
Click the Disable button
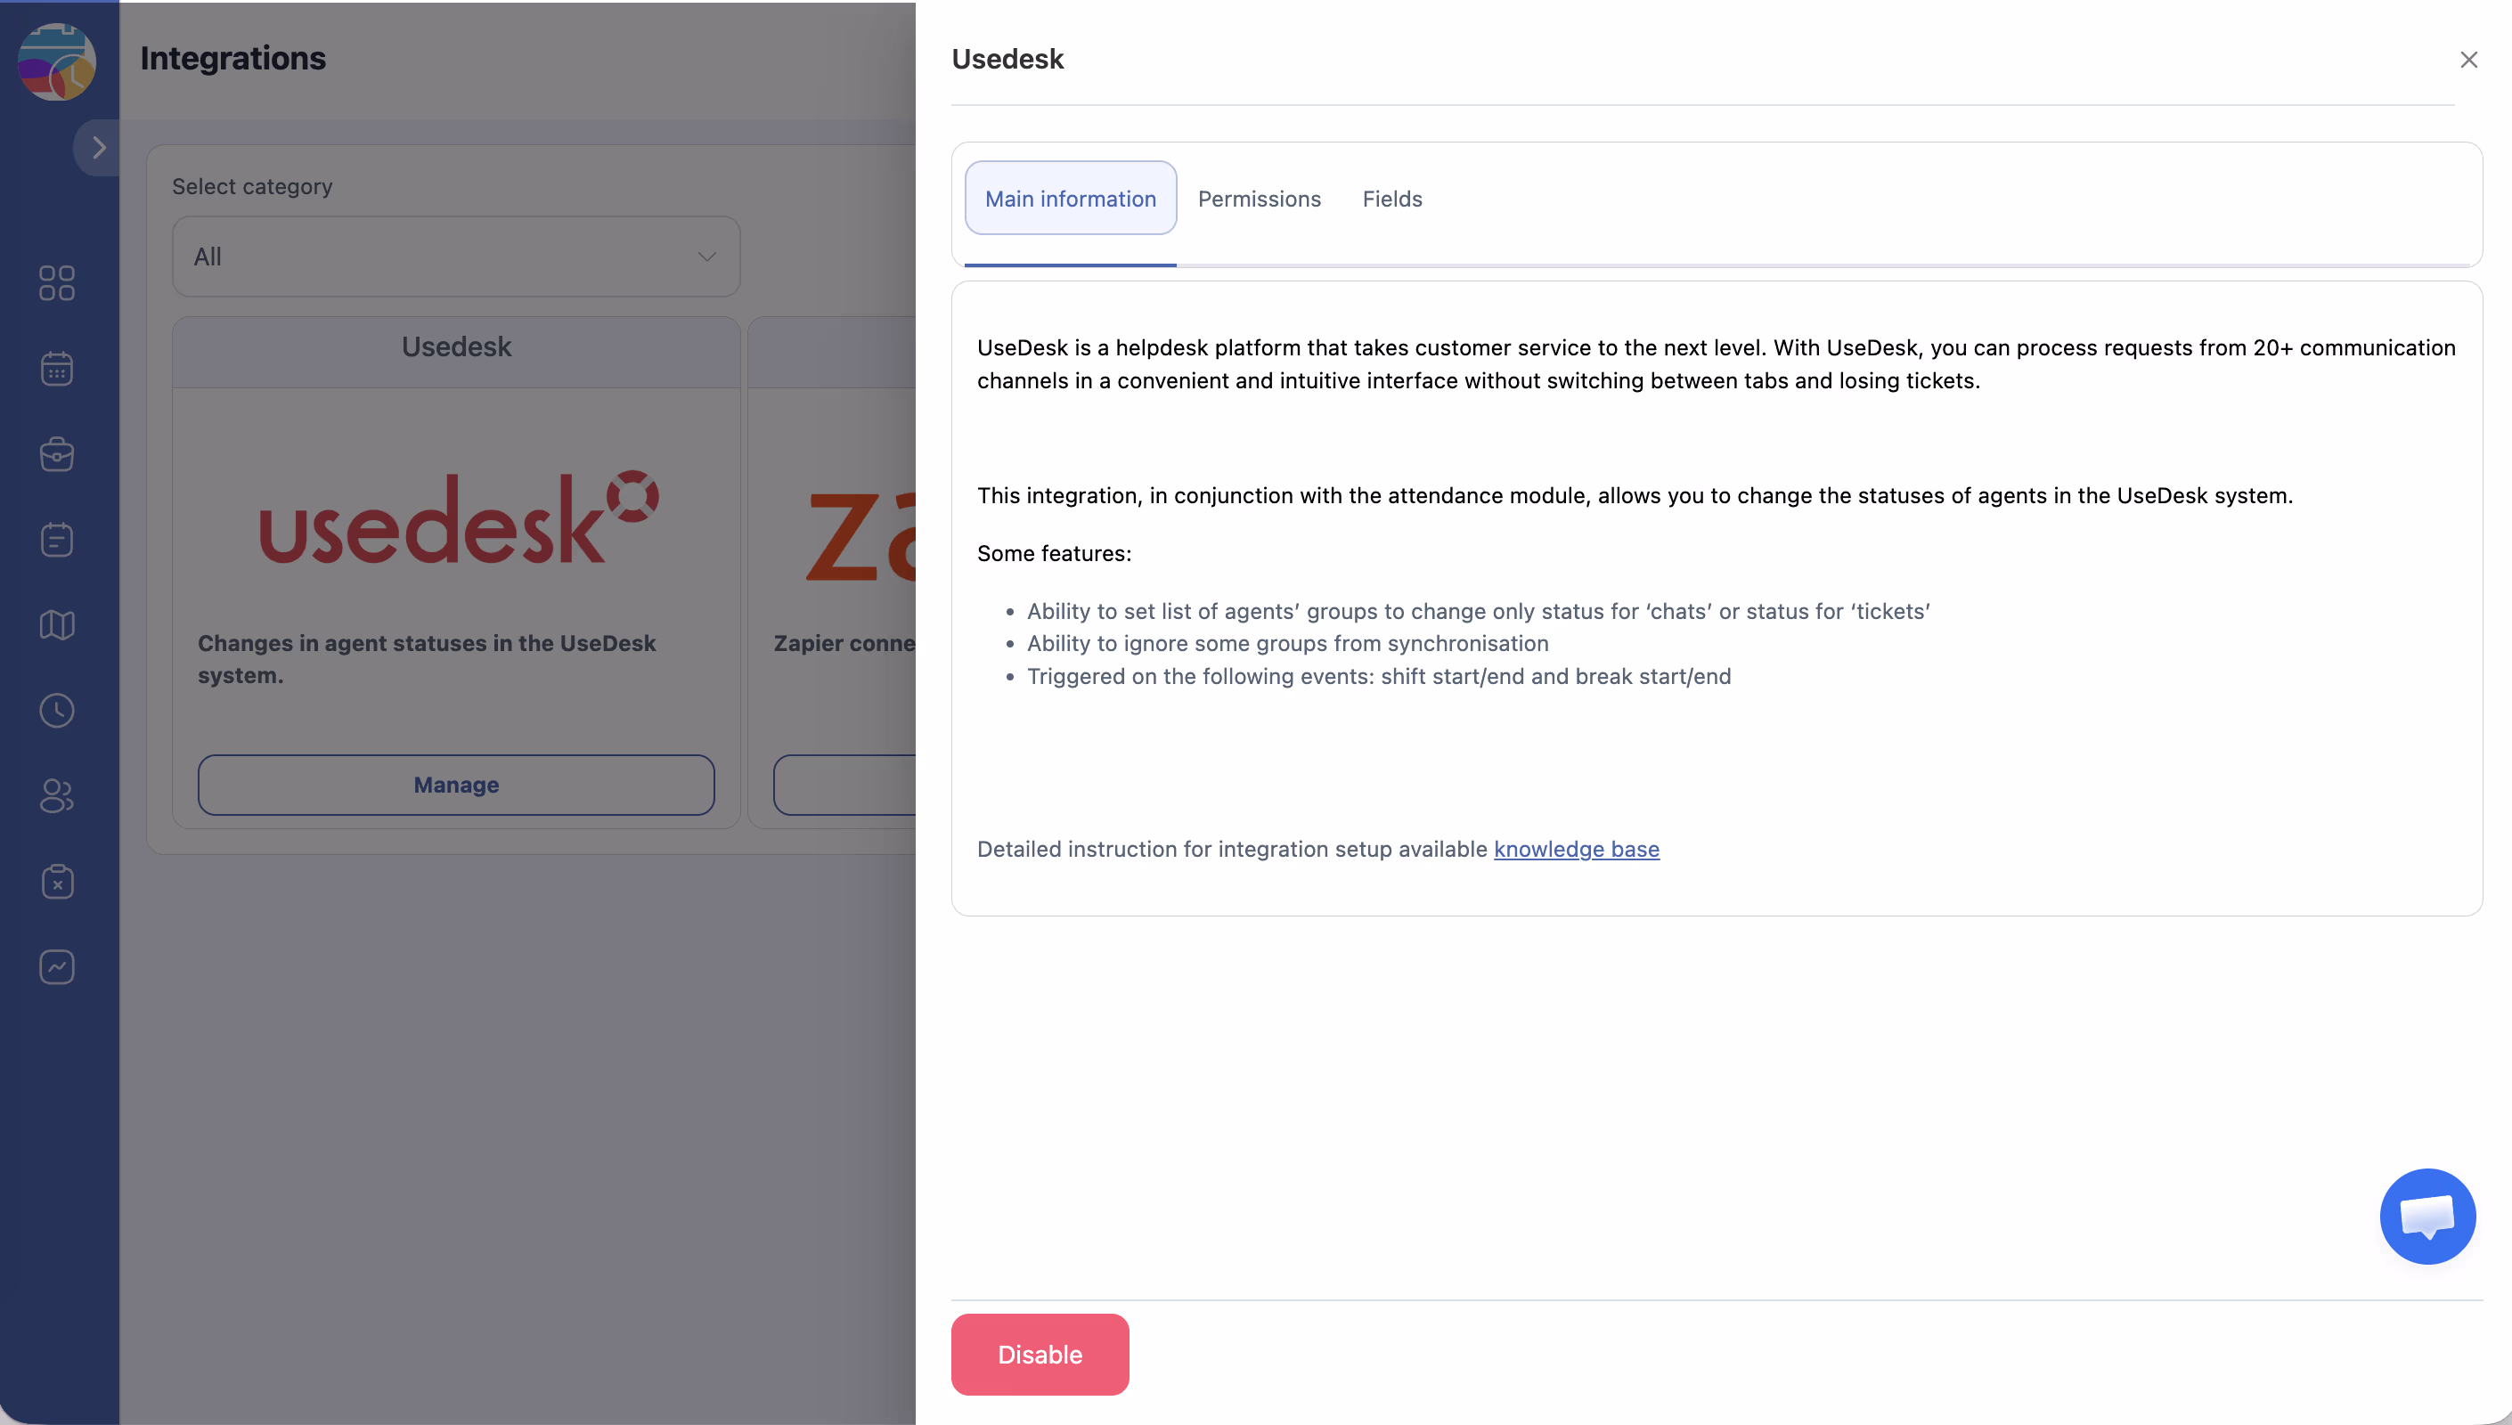click(1040, 1355)
